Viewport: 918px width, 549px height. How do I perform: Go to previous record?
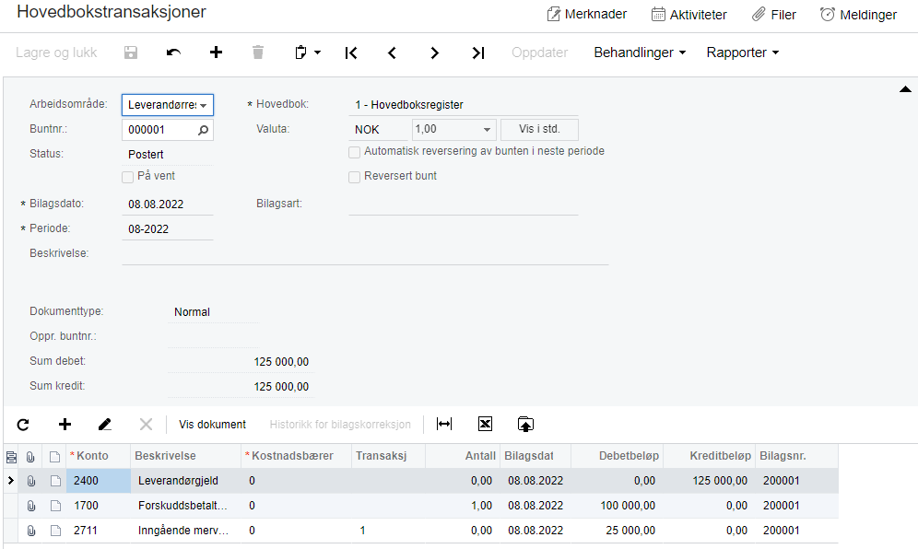tap(392, 53)
